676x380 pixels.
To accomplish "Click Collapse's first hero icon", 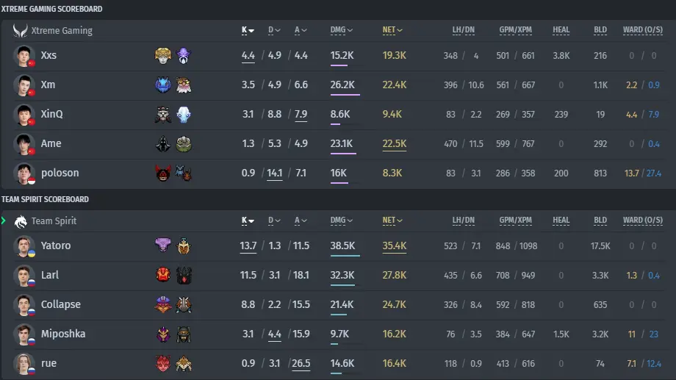I will [163, 304].
